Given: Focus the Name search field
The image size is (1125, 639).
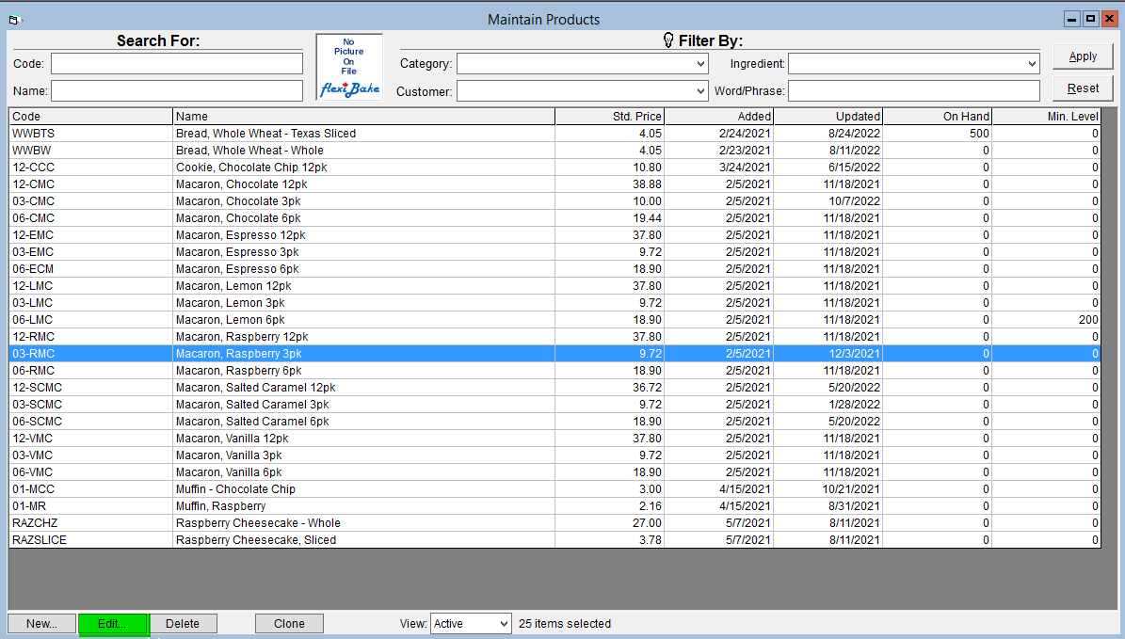Looking at the screenshot, I should pyautogui.click(x=176, y=91).
